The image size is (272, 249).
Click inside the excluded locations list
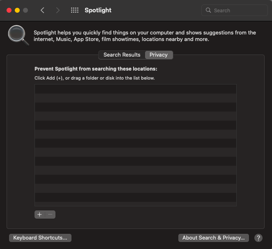pos(136,145)
